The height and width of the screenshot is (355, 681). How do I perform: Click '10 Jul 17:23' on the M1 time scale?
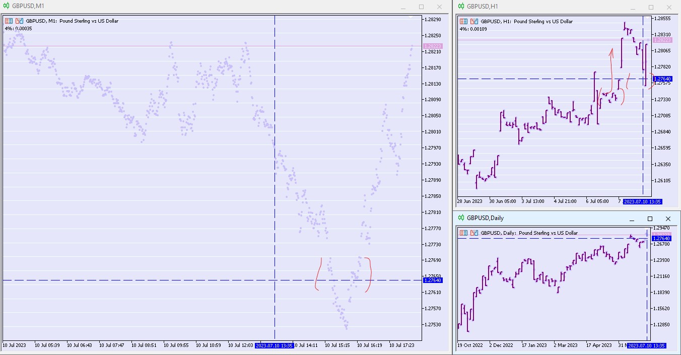(x=402, y=345)
